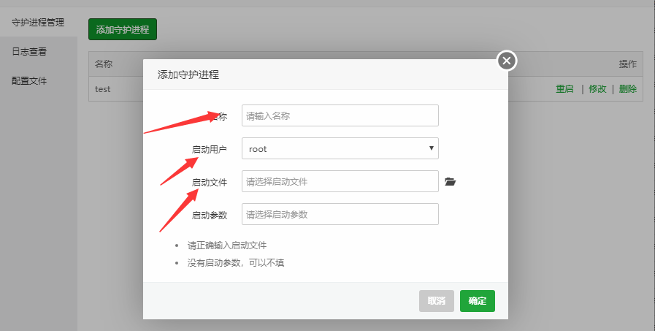
Task: Click the 名称 column header in the table
Action: (x=104, y=64)
